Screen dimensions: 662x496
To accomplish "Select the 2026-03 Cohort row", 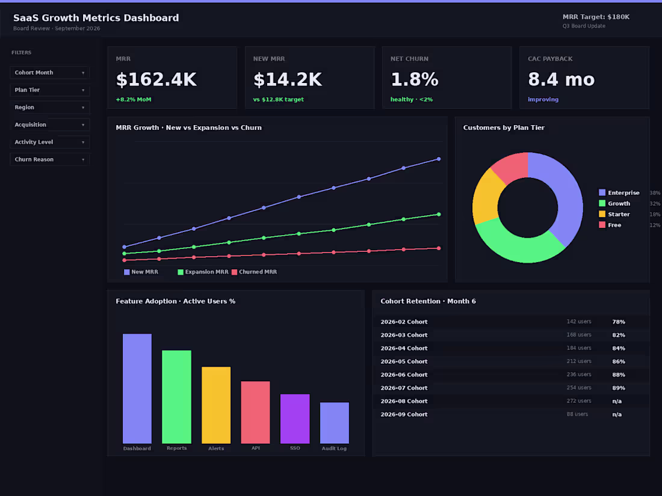I will [511, 335].
